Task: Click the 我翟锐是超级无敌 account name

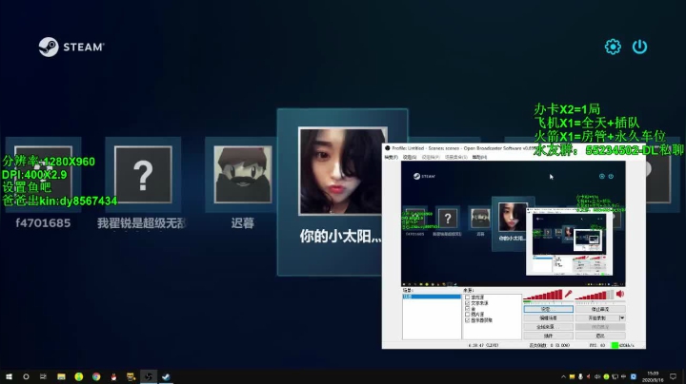Action: click(141, 223)
